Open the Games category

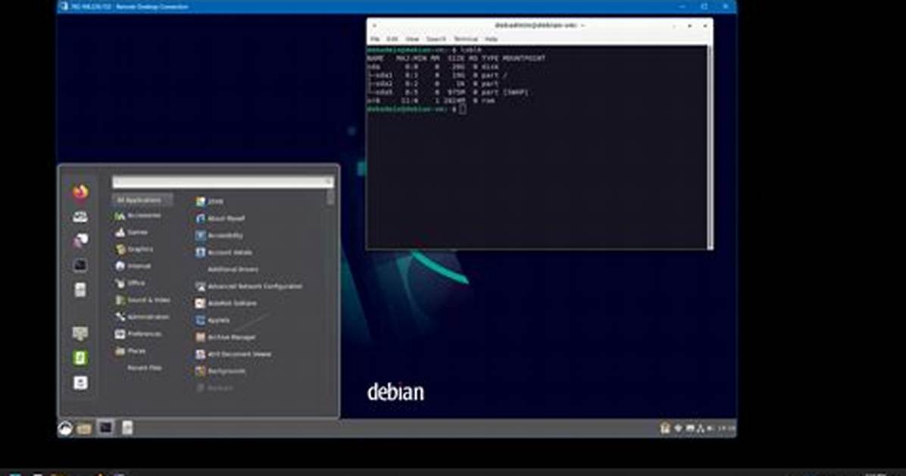click(132, 233)
